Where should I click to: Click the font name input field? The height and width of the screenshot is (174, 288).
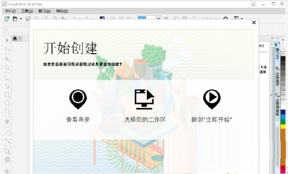(16, 30)
